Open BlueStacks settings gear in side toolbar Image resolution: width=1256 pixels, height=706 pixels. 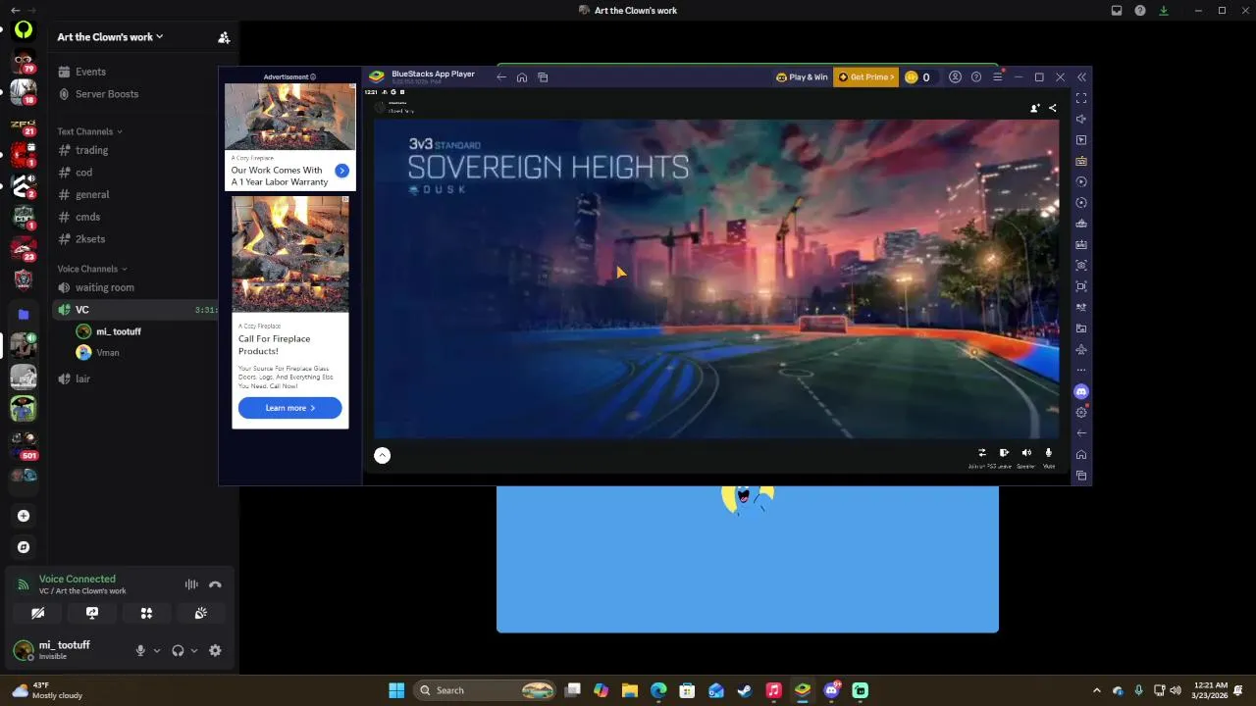1081,413
